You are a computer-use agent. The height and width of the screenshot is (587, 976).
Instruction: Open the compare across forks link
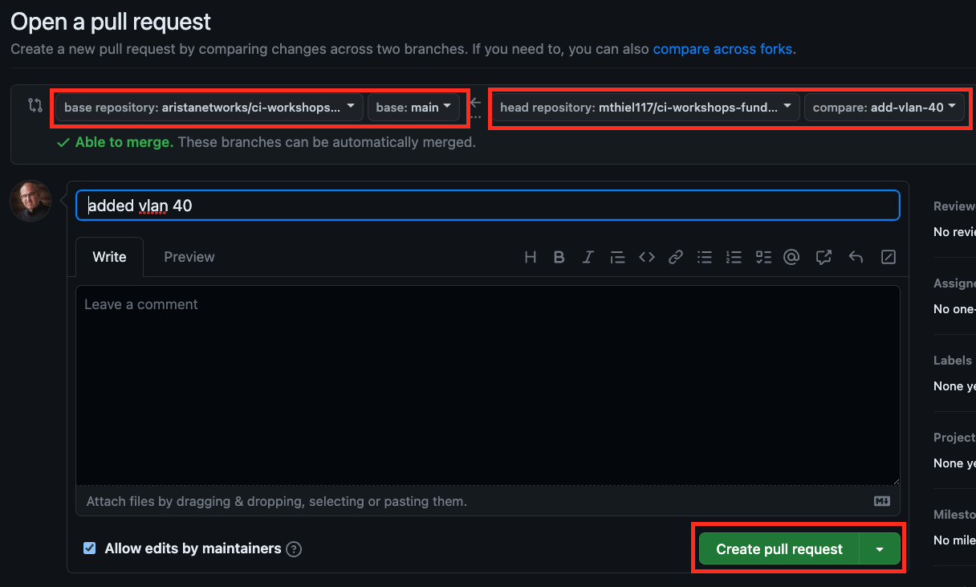pos(722,49)
